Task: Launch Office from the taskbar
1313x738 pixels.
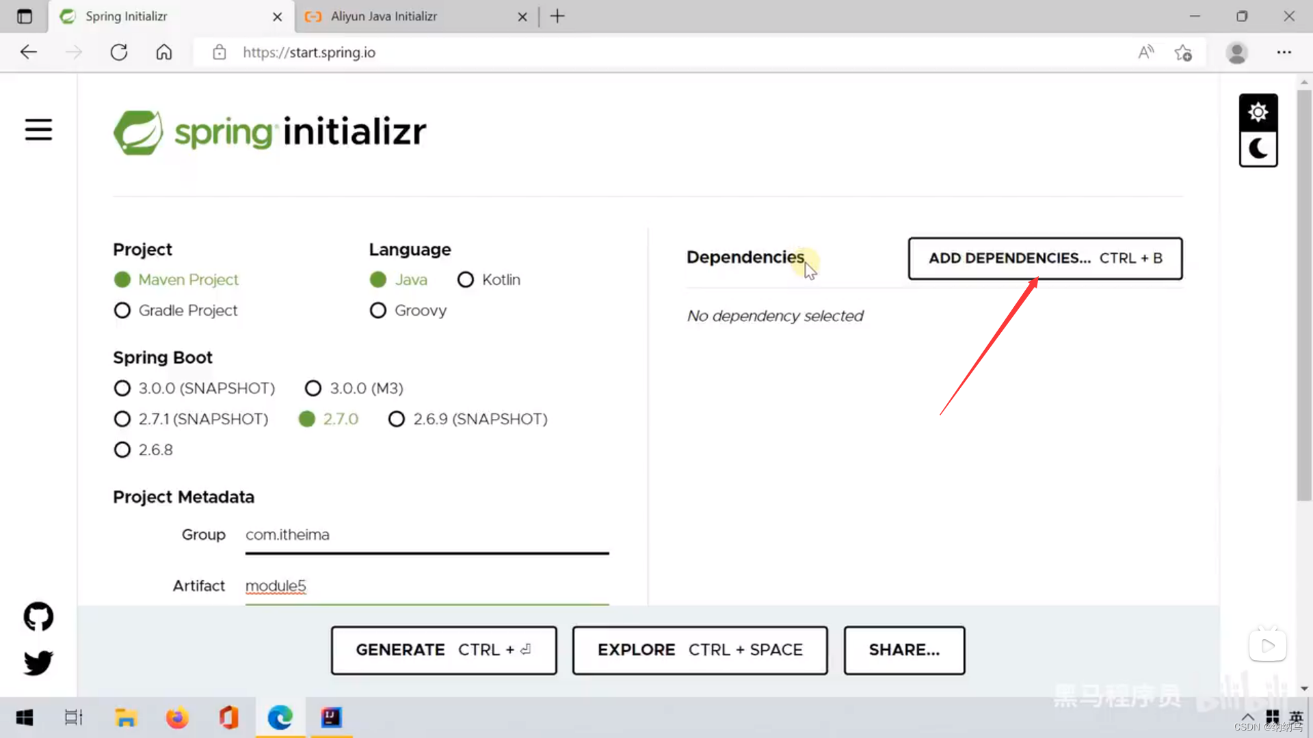Action: tap(228, 717)
